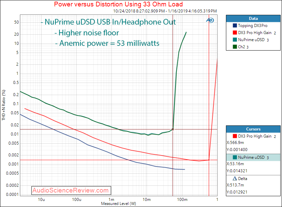Viewport: 282px width, 207px height.
Task: Click the Delta triangle icon in Cursors
Action: 235,178
